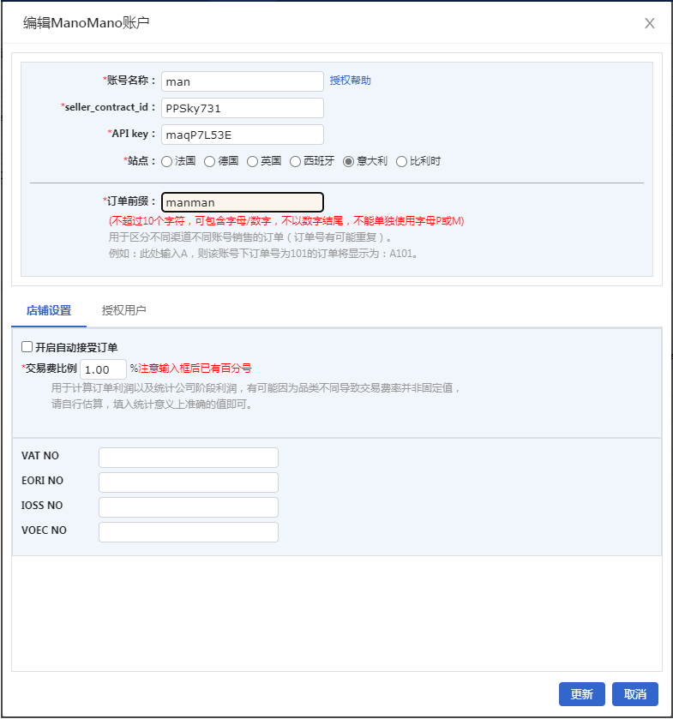Enable the 开启自动接受订单 checkbox

pos(27,347)
